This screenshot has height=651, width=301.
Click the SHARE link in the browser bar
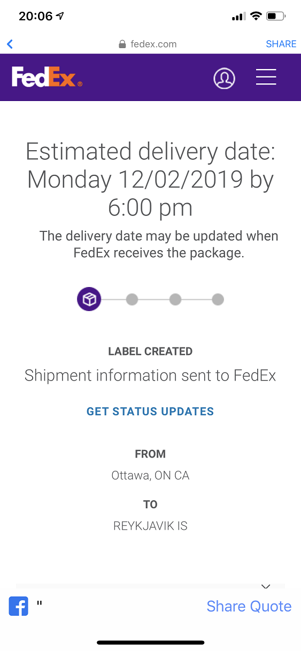point(281,44)
